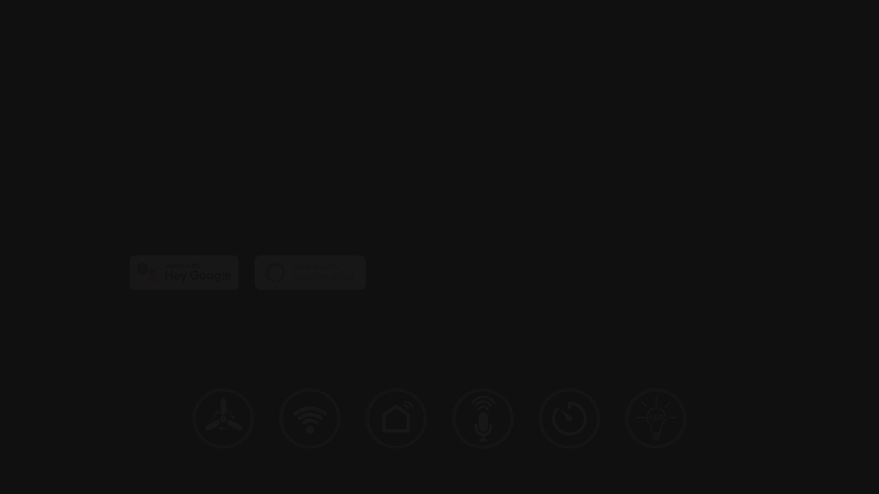Choose the timer dial icon

(x=569, y=418)
